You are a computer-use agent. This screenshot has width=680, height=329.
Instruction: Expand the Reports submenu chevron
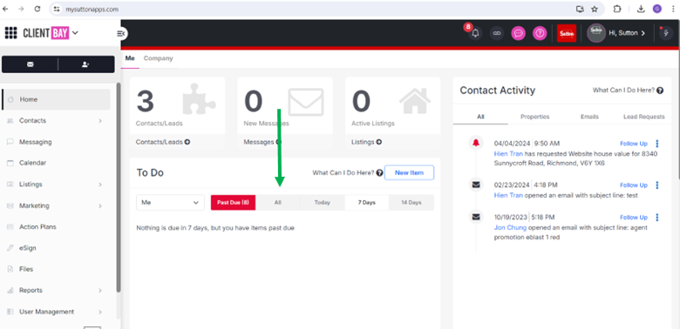coord(100,291)
